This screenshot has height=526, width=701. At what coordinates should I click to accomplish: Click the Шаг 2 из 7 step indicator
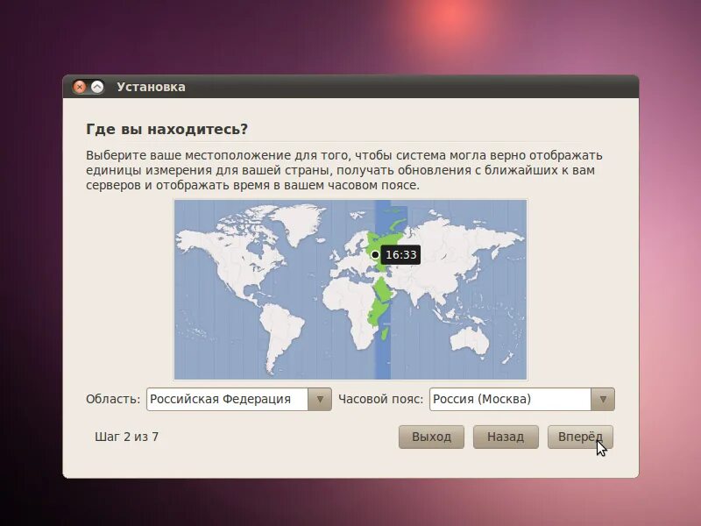tap(126, 437)
